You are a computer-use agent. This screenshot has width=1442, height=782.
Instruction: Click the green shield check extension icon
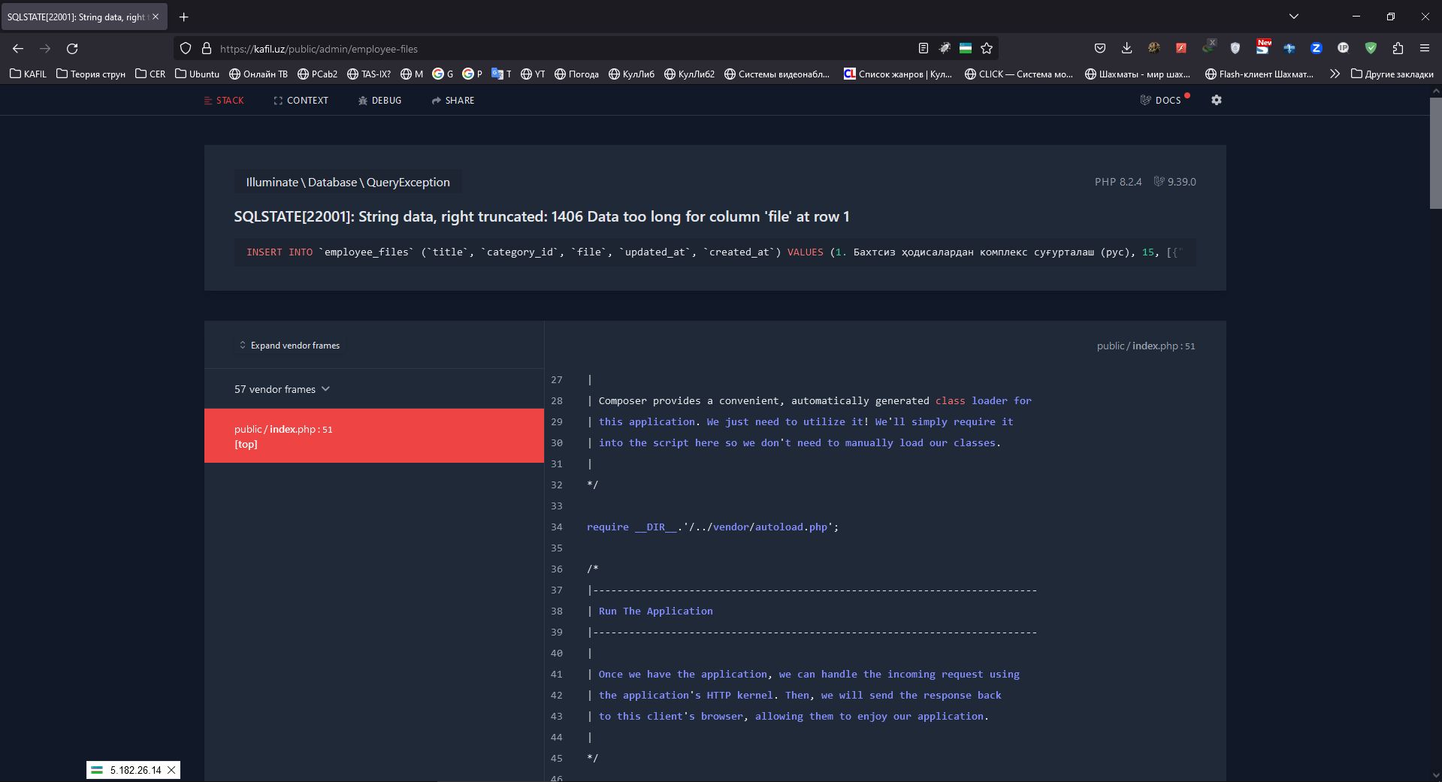pos(1371,49)
